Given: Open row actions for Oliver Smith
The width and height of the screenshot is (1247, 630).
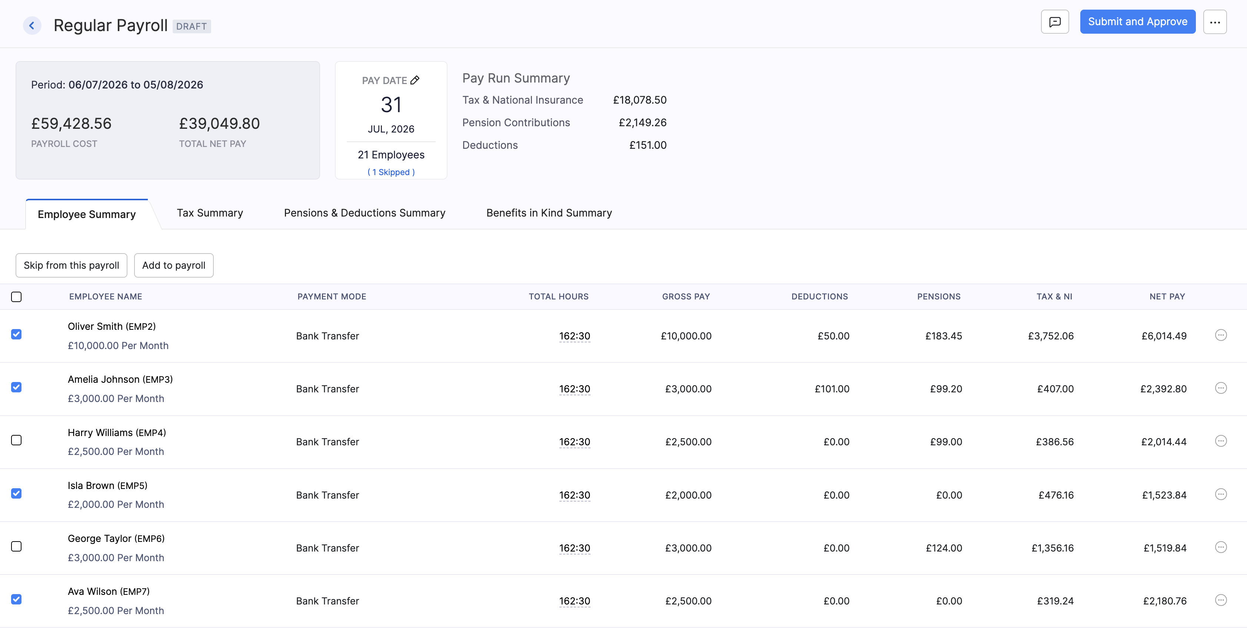Looking at the screenshot, I should 1221,335.
